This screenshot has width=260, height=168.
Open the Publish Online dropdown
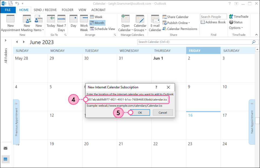pos(176,23)
